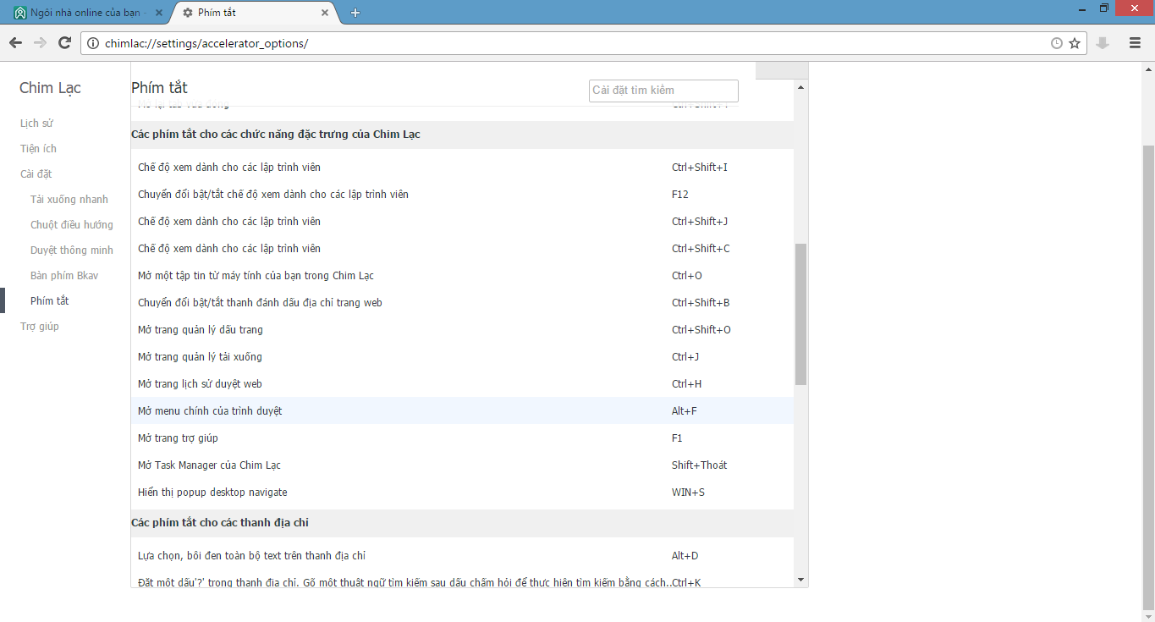This screenshot has width=1155, height=622.
Task: Click the forward navigation arrow
Action: point(40,43)
